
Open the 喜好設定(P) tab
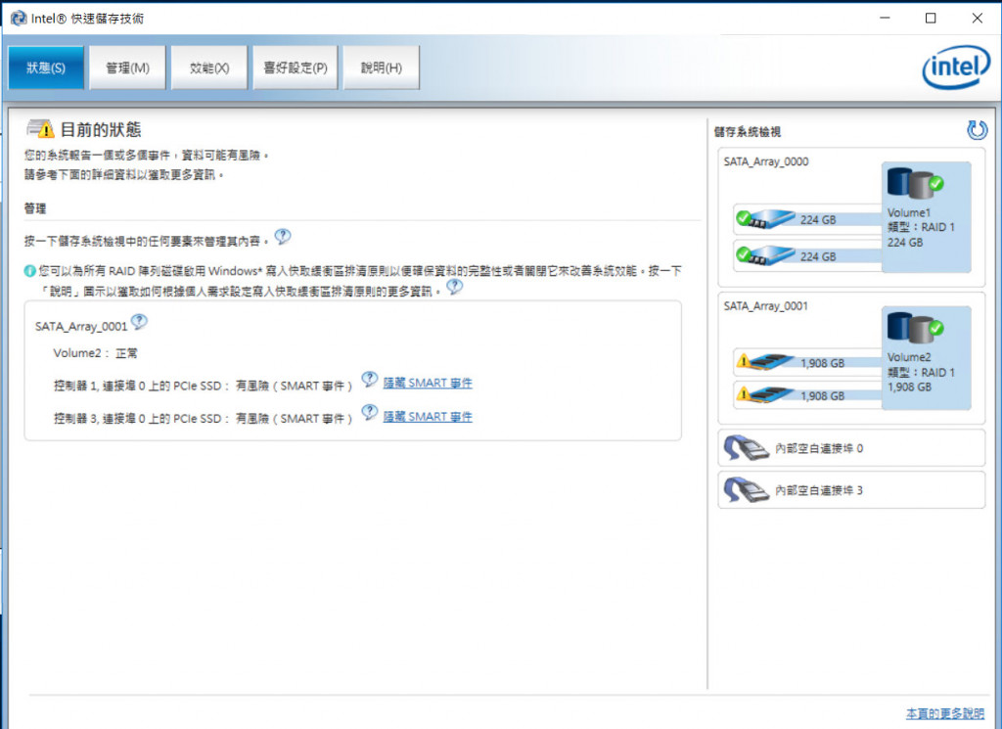click(x=296, y=68)
